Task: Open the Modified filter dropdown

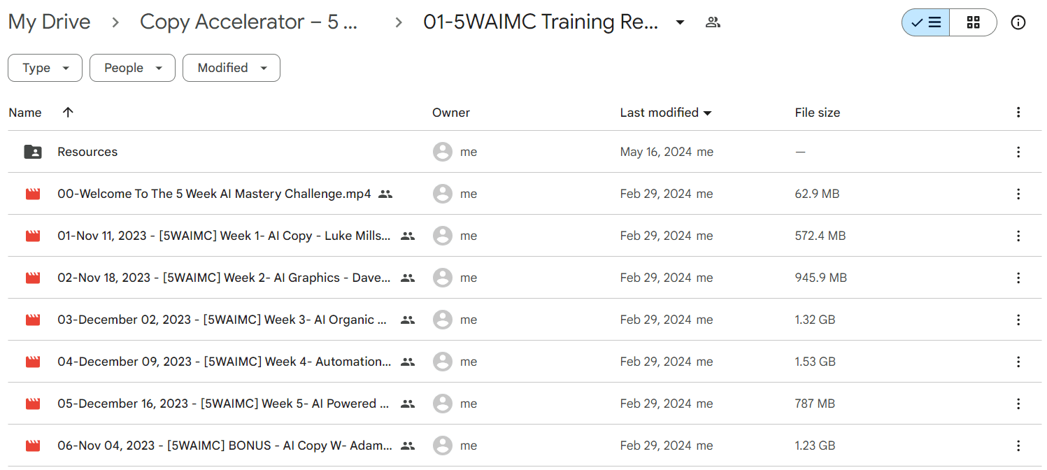Action: pyautogui.click(x=232, y=68)
